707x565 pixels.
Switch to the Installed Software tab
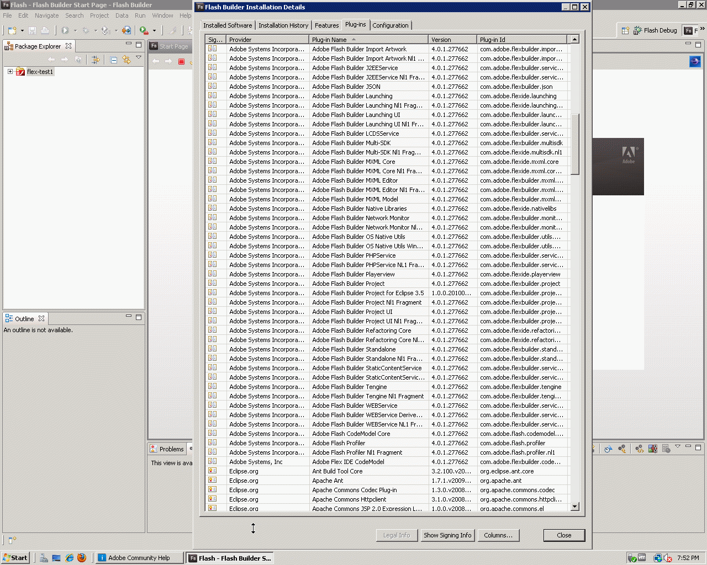coord(228,25)
